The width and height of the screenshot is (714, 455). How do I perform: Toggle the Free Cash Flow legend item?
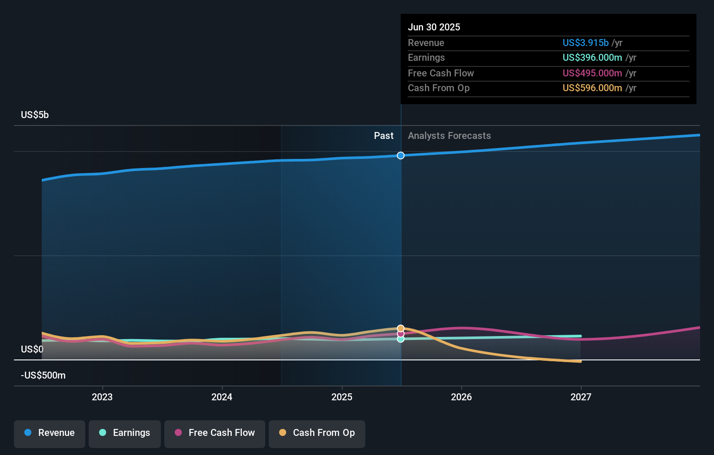point(215,434)
